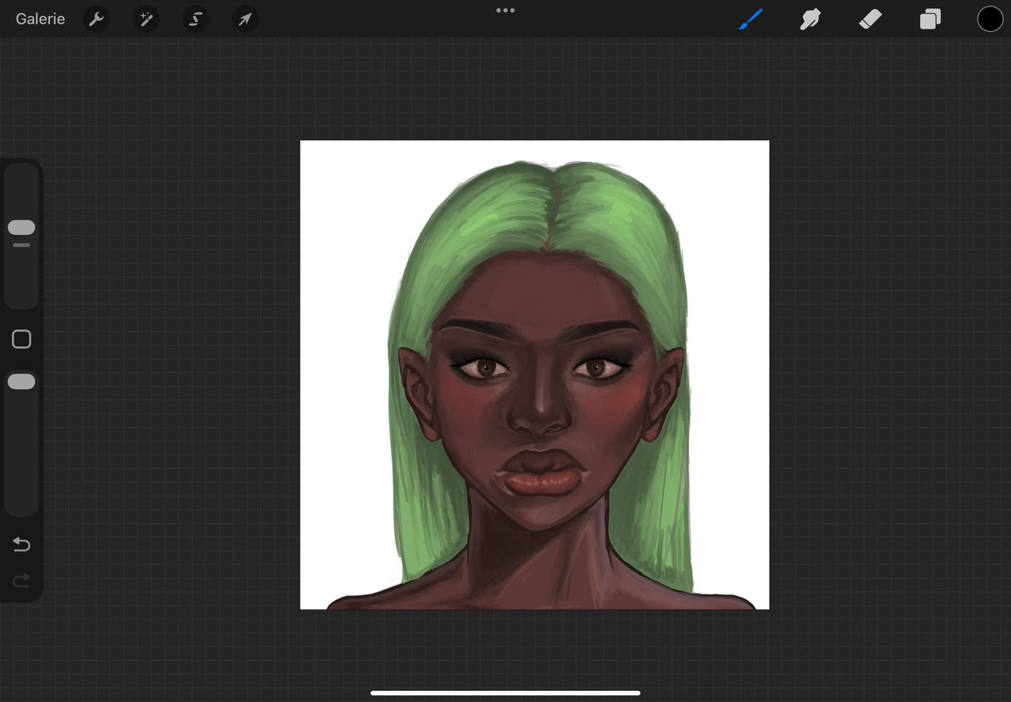
Task: Activate the Selection S tool
Action: coord(195,19)
